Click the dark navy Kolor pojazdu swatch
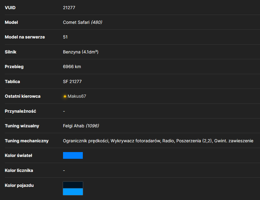This screenshot has height=200, width=260. [x=73, y=185]
